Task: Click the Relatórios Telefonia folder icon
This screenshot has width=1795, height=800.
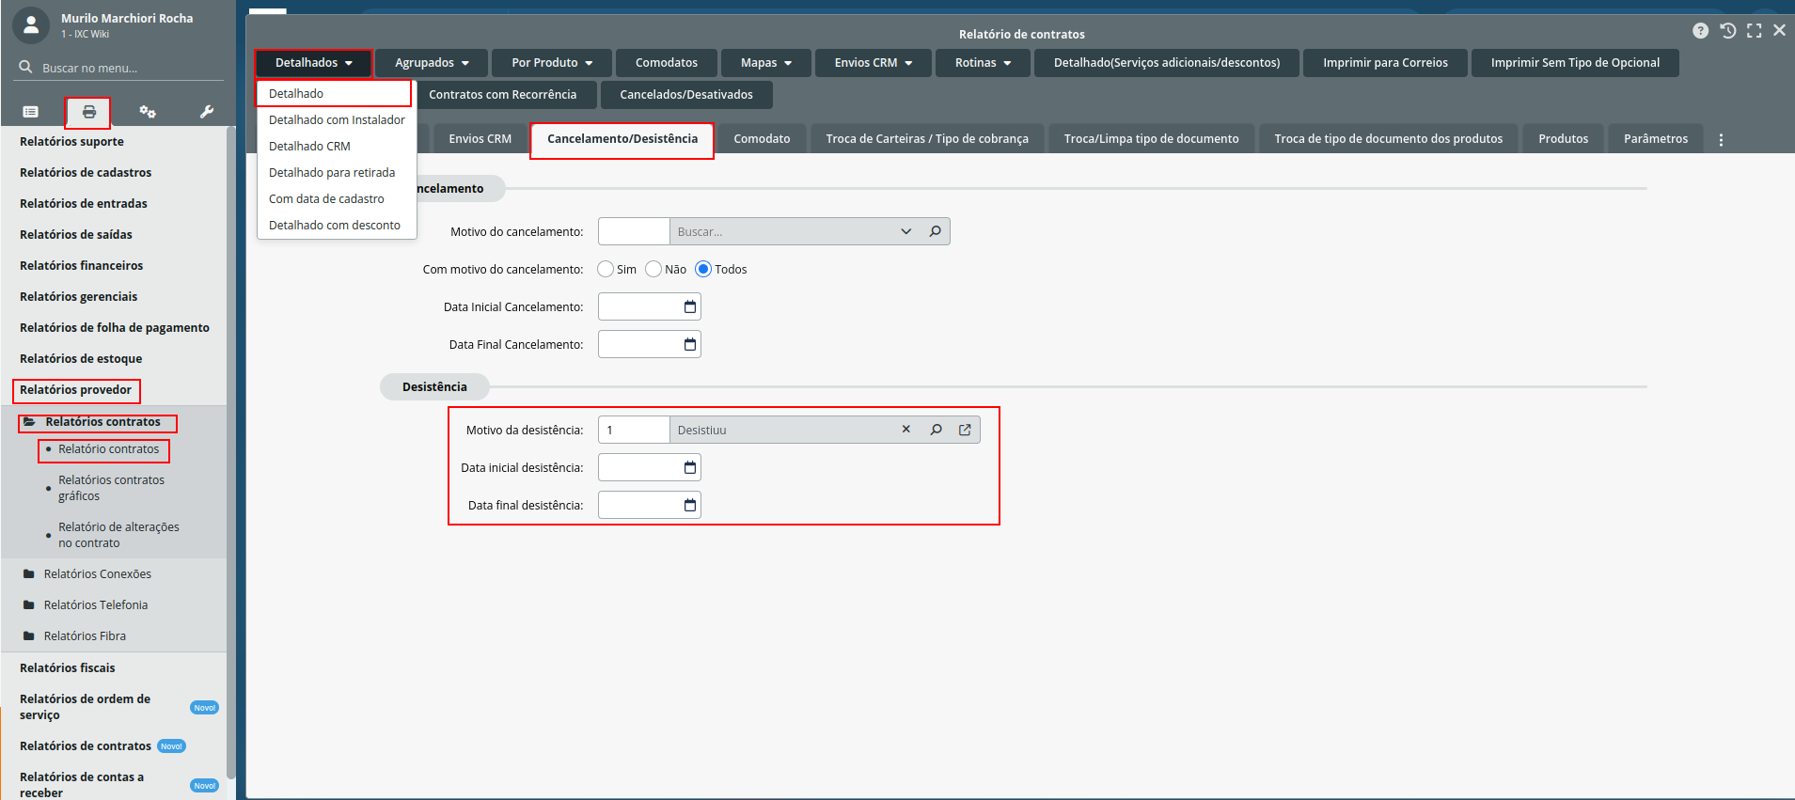Action: 29,604
